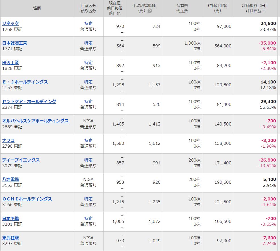
Task: Select the -2,100 loss value for 田辺工業
Action: coord(269,62)
